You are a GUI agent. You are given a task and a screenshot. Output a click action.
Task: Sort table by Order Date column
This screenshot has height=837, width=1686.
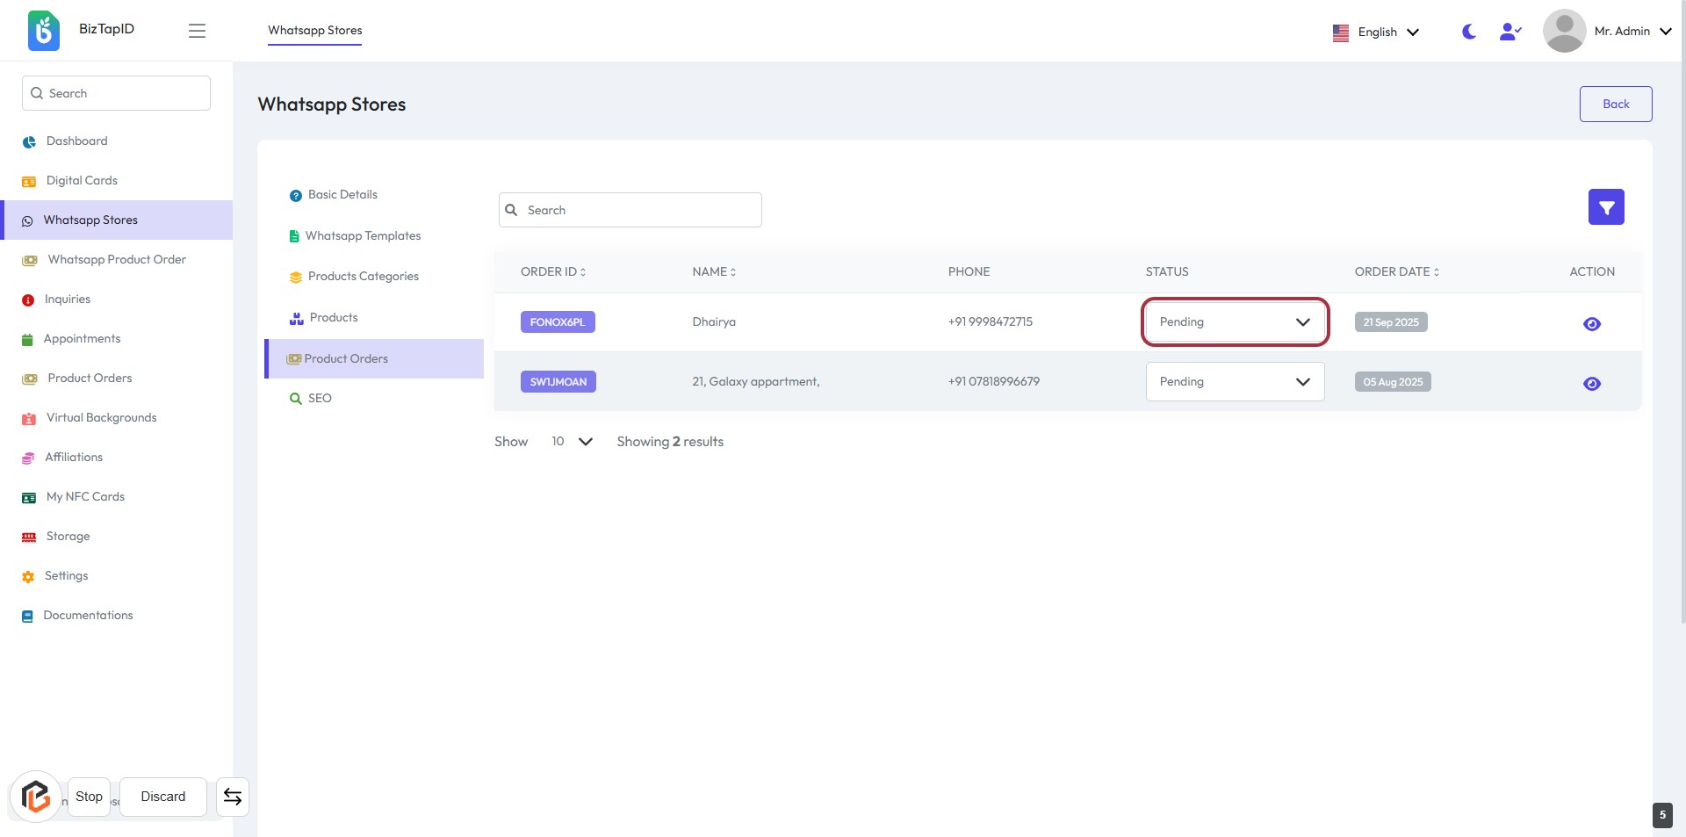click(1396, 272)
